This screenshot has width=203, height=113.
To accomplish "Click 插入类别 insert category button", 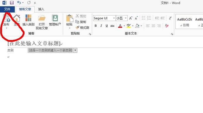I will coord(28,20).
